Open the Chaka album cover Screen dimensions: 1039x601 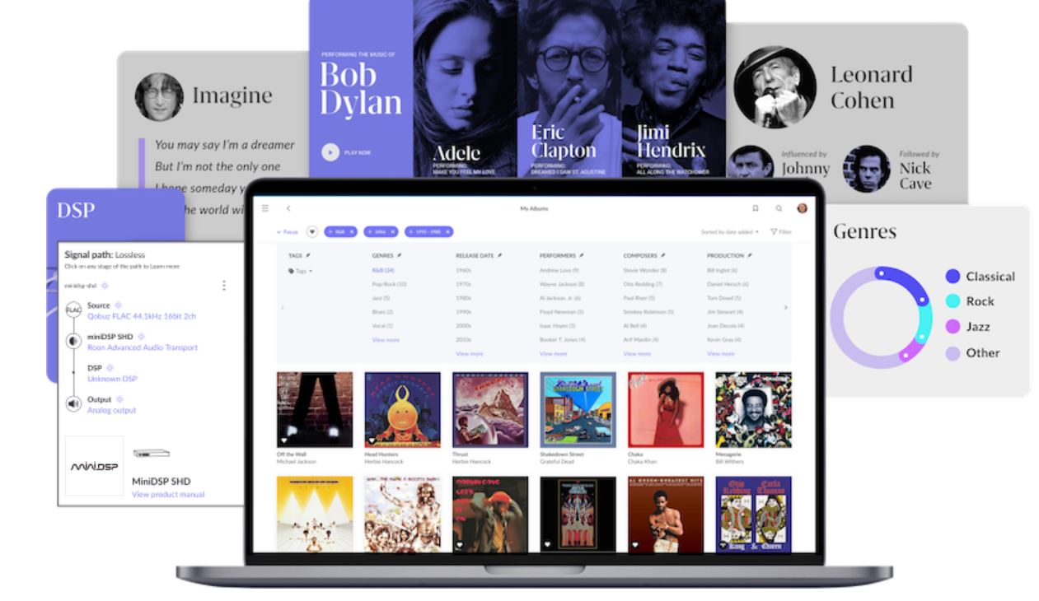[666, 409]
